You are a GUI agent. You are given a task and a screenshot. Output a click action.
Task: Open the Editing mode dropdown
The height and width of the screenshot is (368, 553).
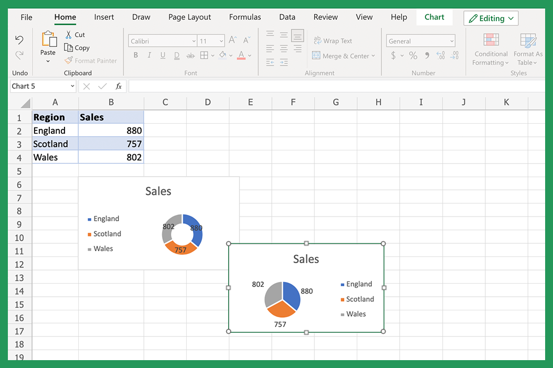(x=491, y=18)
